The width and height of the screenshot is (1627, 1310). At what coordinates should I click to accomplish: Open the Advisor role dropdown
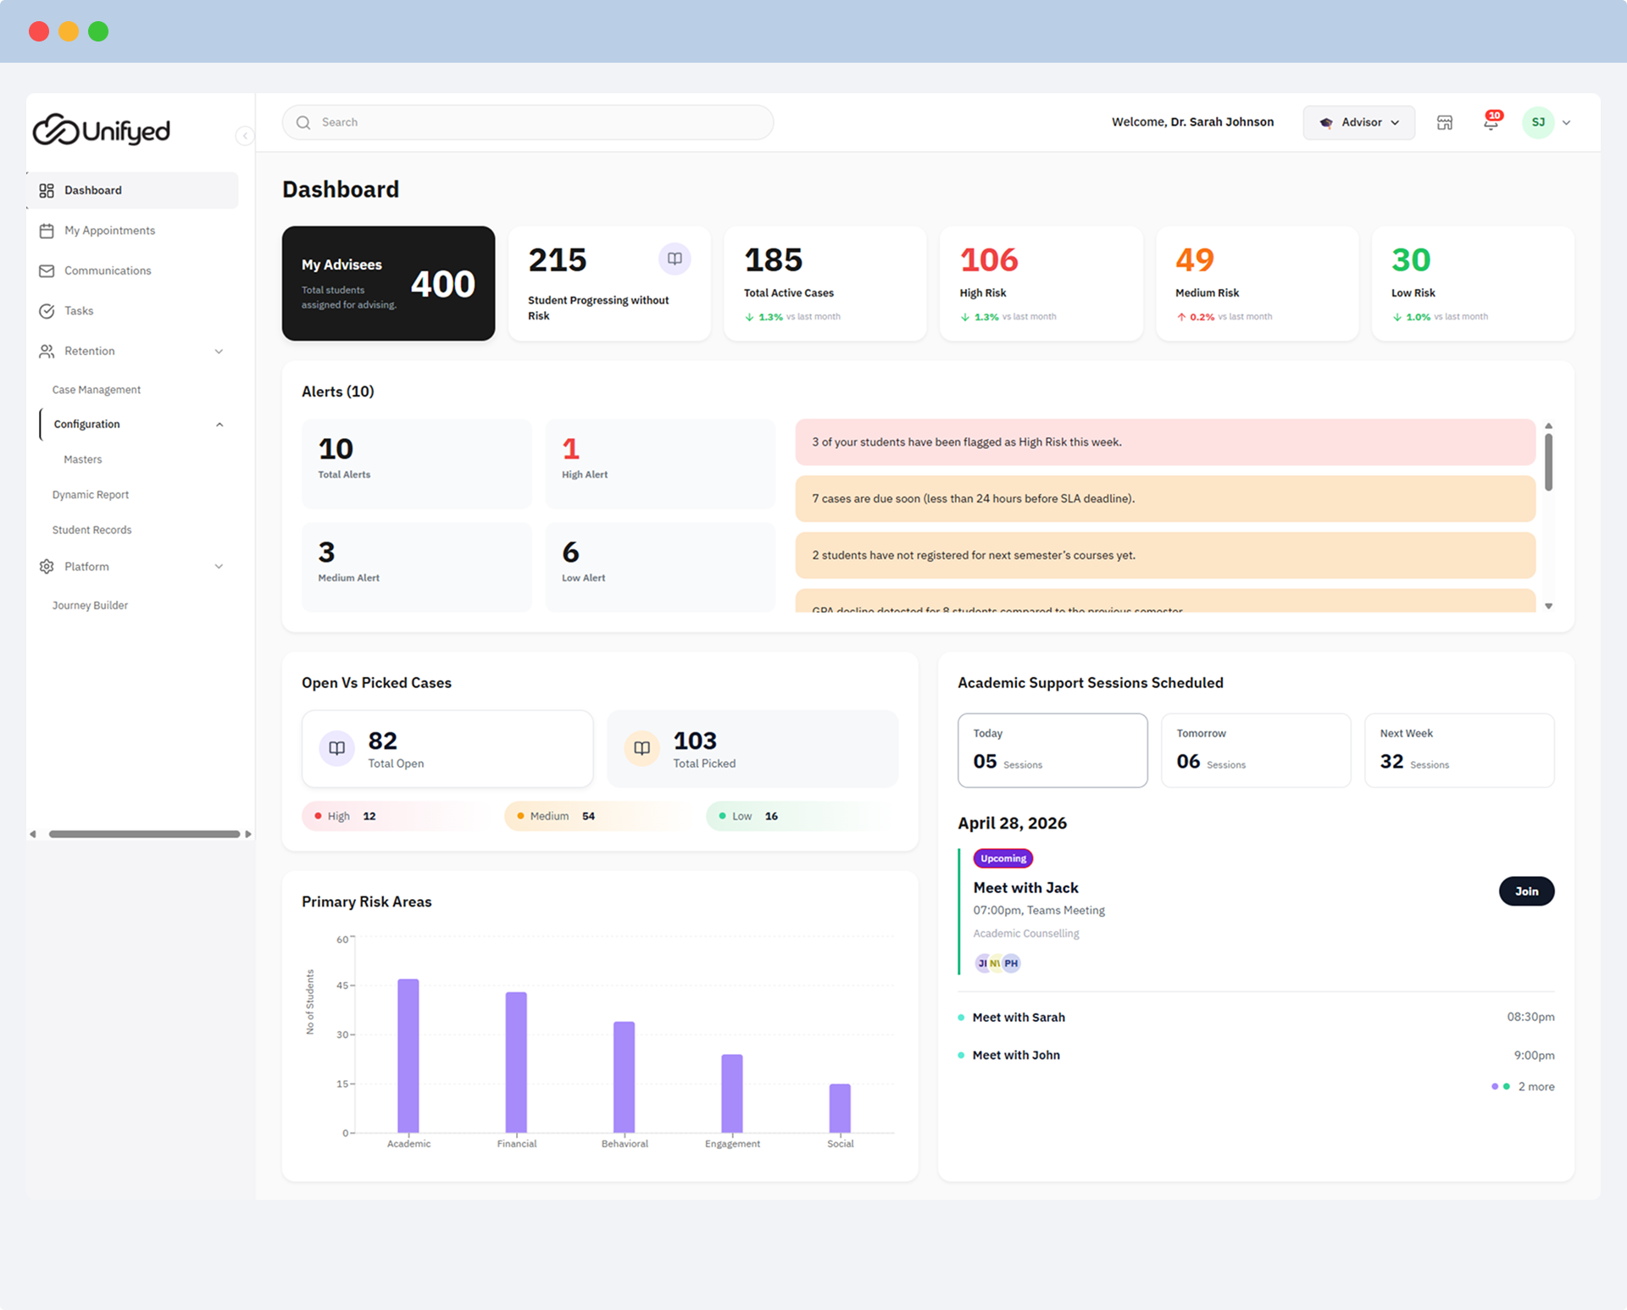[x=1358, y=123]
